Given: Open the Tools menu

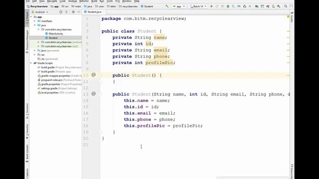Looking at the screenshot, I should point(110,1).
